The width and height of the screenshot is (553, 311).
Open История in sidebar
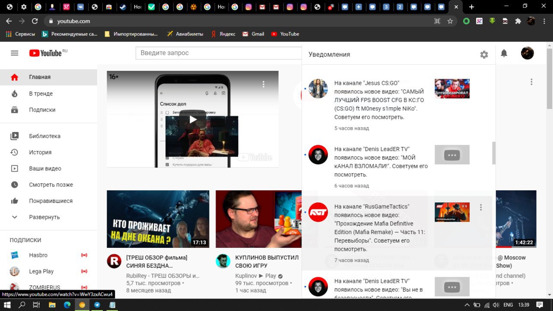pos(48,152)
